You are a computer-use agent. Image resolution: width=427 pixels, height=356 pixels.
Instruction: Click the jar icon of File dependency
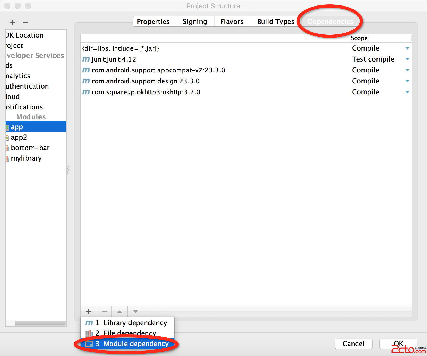coord(89,333)
